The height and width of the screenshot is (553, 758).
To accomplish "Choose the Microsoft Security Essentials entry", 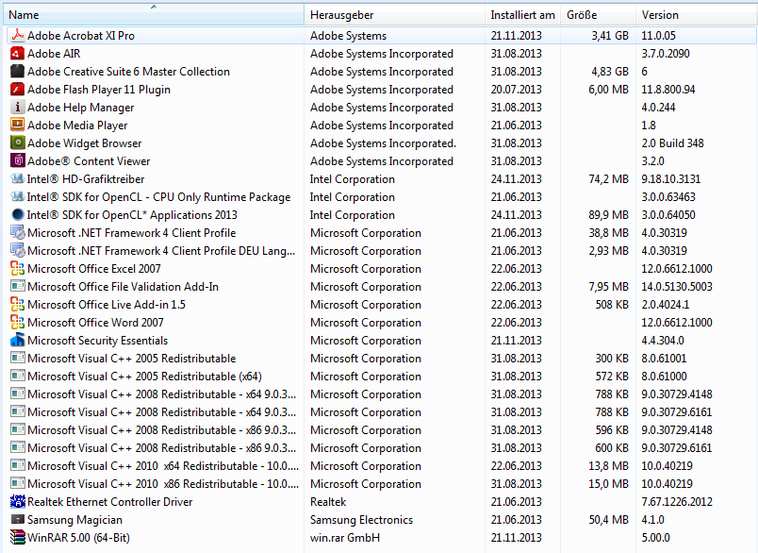I will point(382,340).
